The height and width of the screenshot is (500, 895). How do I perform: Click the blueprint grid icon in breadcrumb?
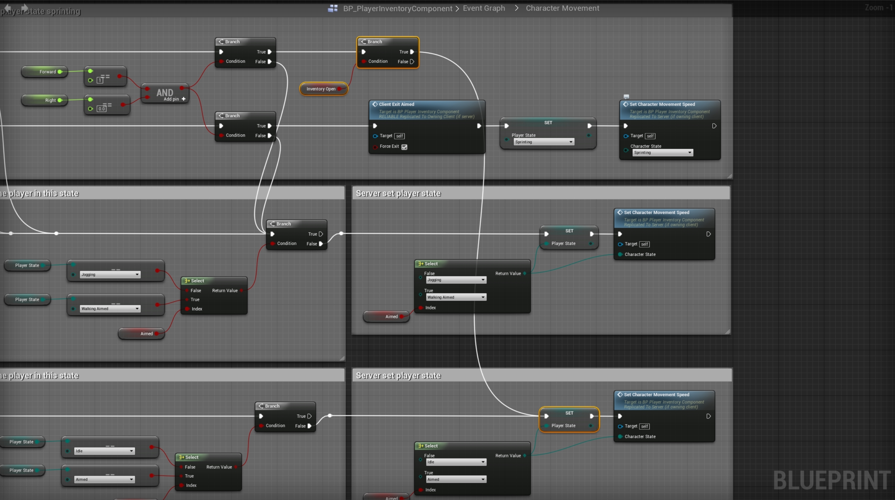(332, 8)
